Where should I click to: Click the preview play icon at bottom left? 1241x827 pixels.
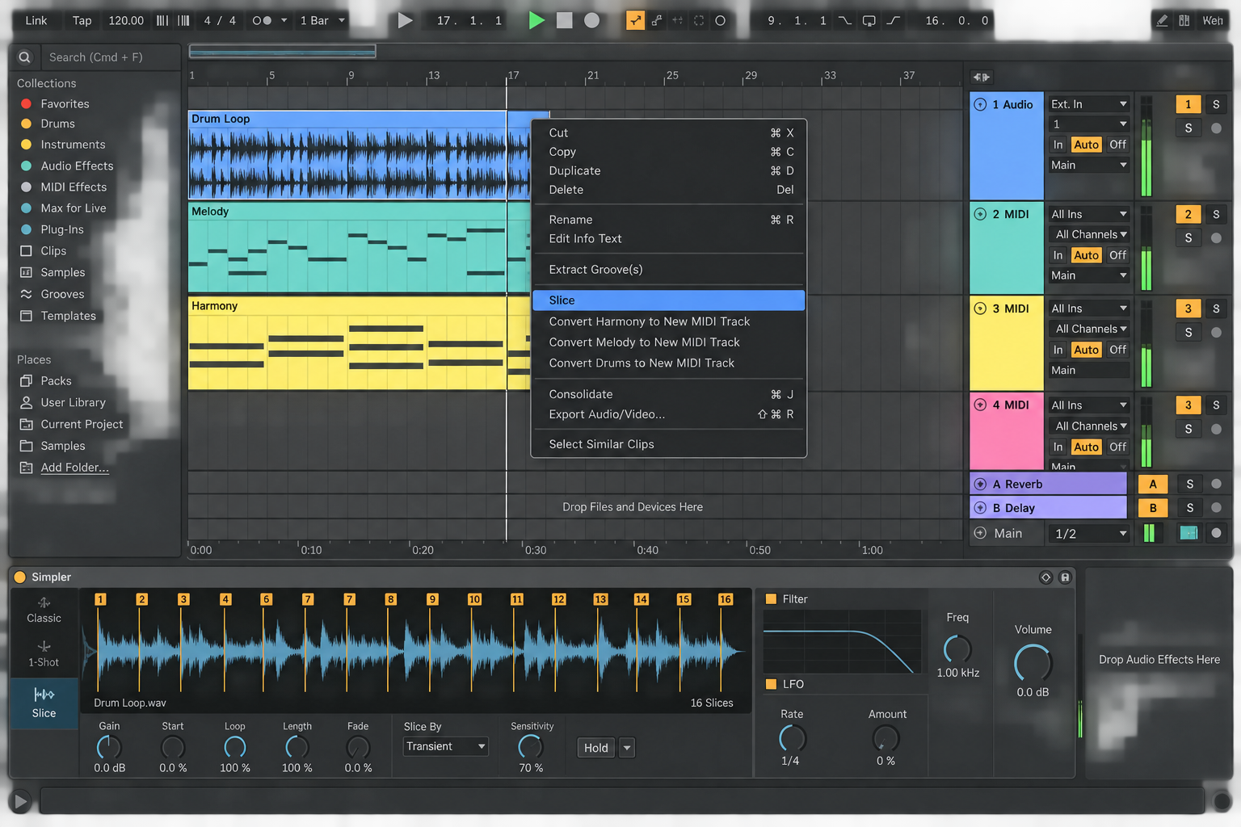click(20, 801)
